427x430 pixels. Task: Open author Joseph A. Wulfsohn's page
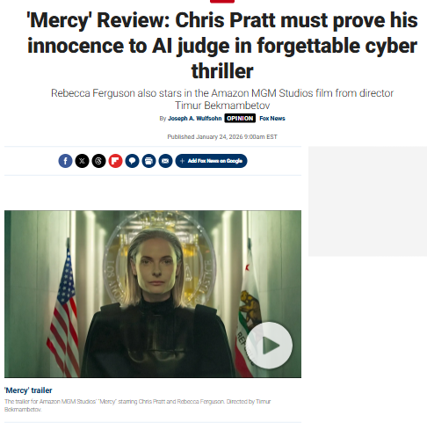point(195,119)
